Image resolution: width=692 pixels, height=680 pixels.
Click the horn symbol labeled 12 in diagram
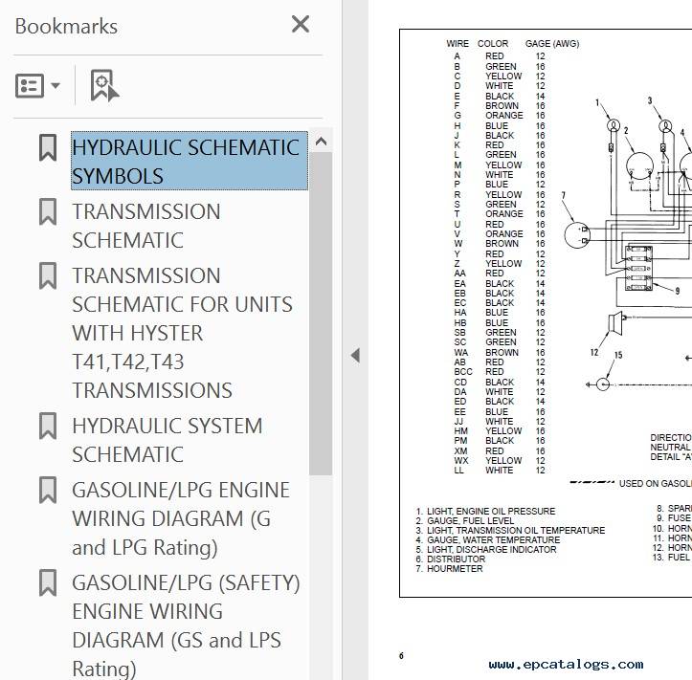click(615, 321)
